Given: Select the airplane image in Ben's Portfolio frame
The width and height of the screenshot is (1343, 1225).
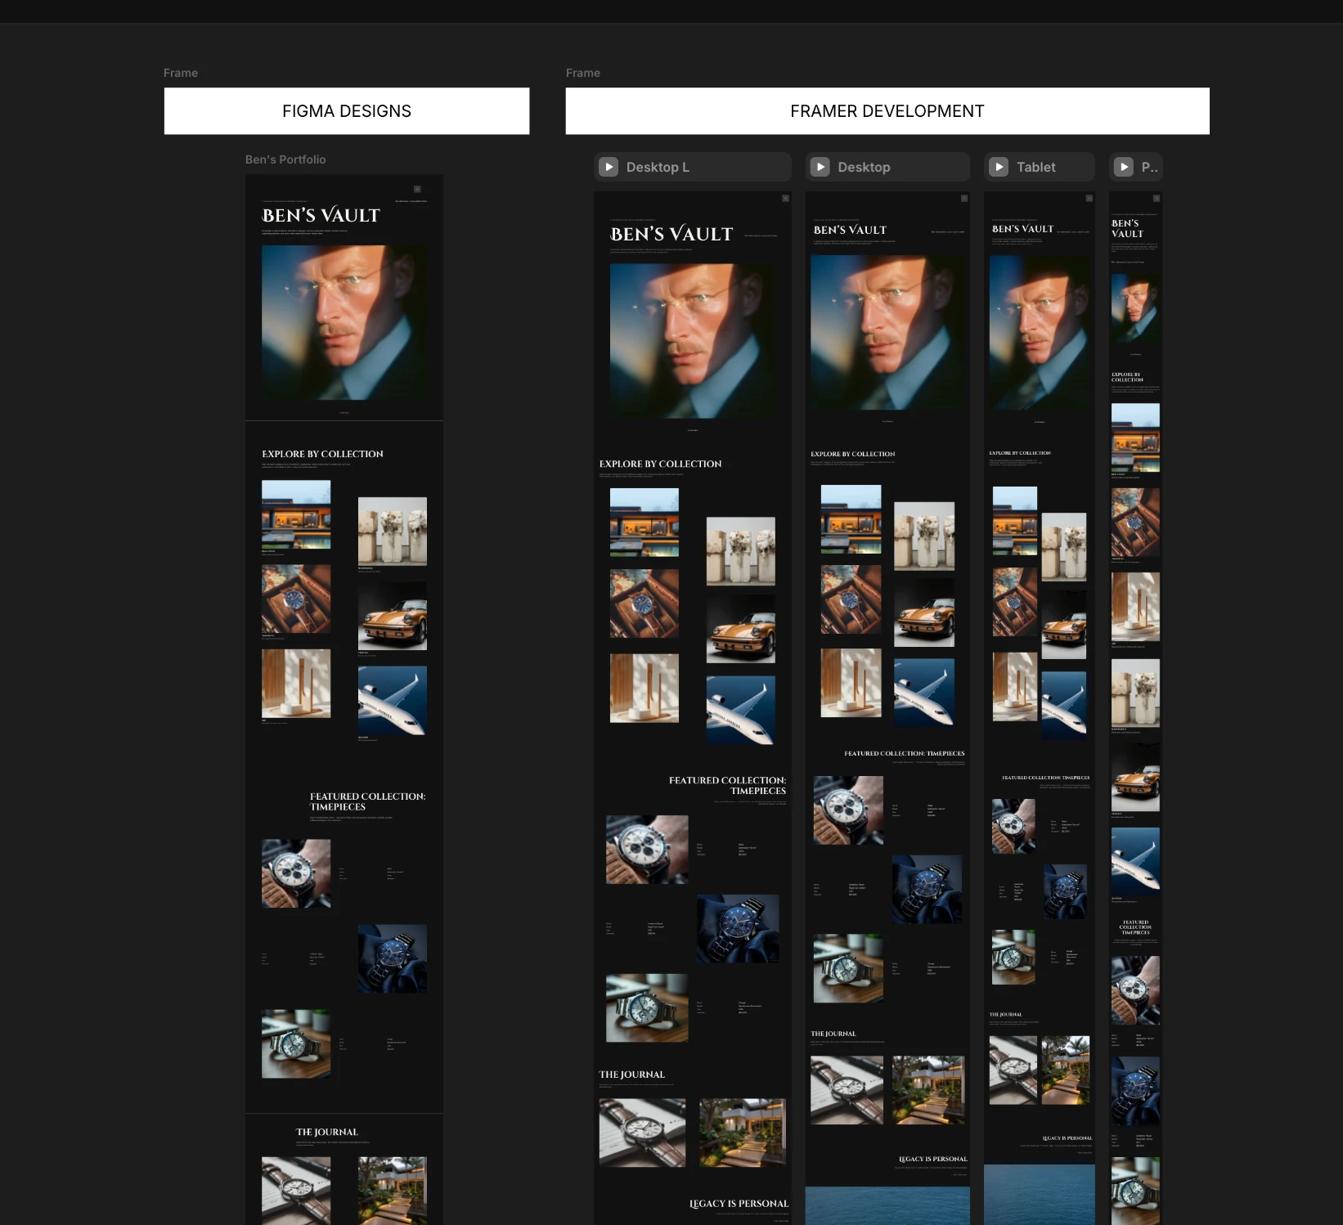Looking at the screenshot, I should coord(393,701).
